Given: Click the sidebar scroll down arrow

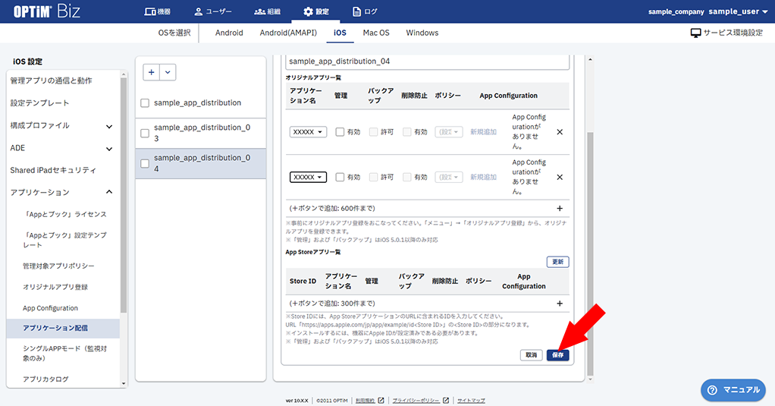Looking at the screenshot, I should point(124,383).
